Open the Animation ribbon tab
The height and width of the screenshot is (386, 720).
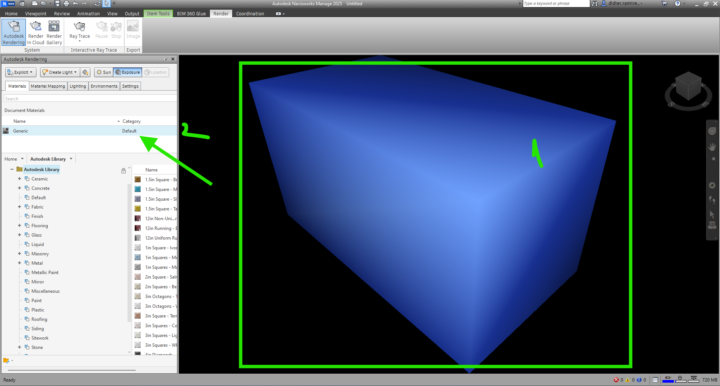point(88,14)
